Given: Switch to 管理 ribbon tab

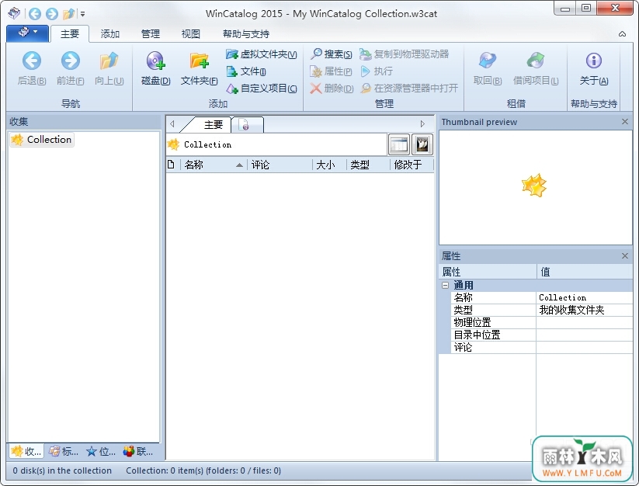Looking at the screenshot, I should tap(151, 34).
